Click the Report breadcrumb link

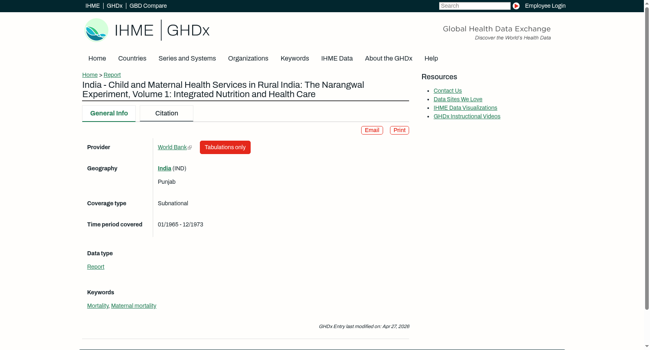pos(112,75)
